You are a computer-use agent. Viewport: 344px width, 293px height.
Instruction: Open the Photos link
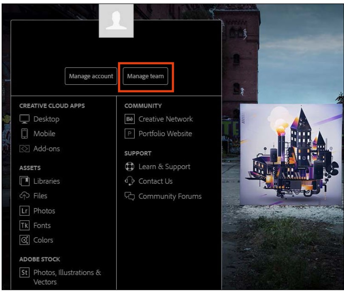click(x=44, y=211)
